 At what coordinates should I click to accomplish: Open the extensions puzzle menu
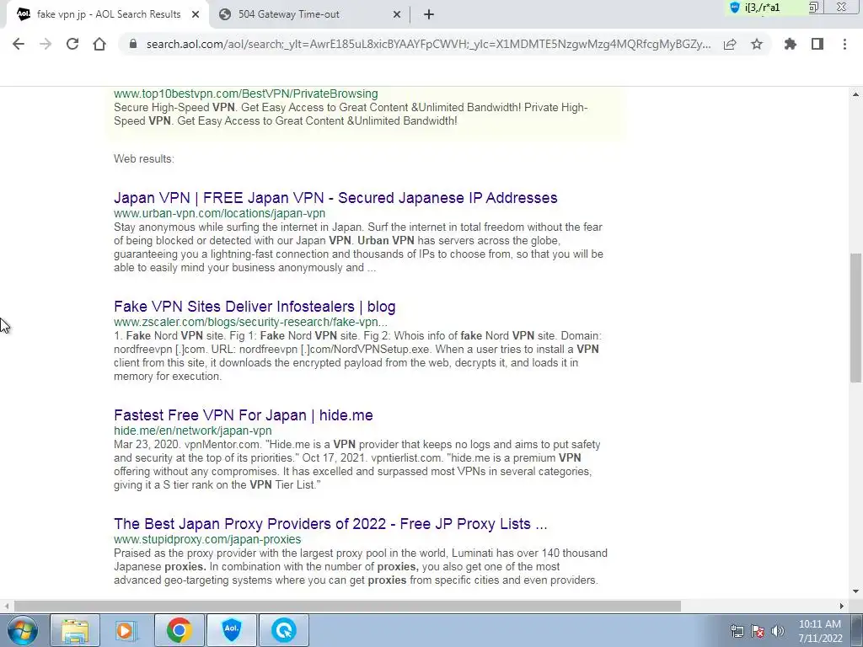click(x=791, y=44)
